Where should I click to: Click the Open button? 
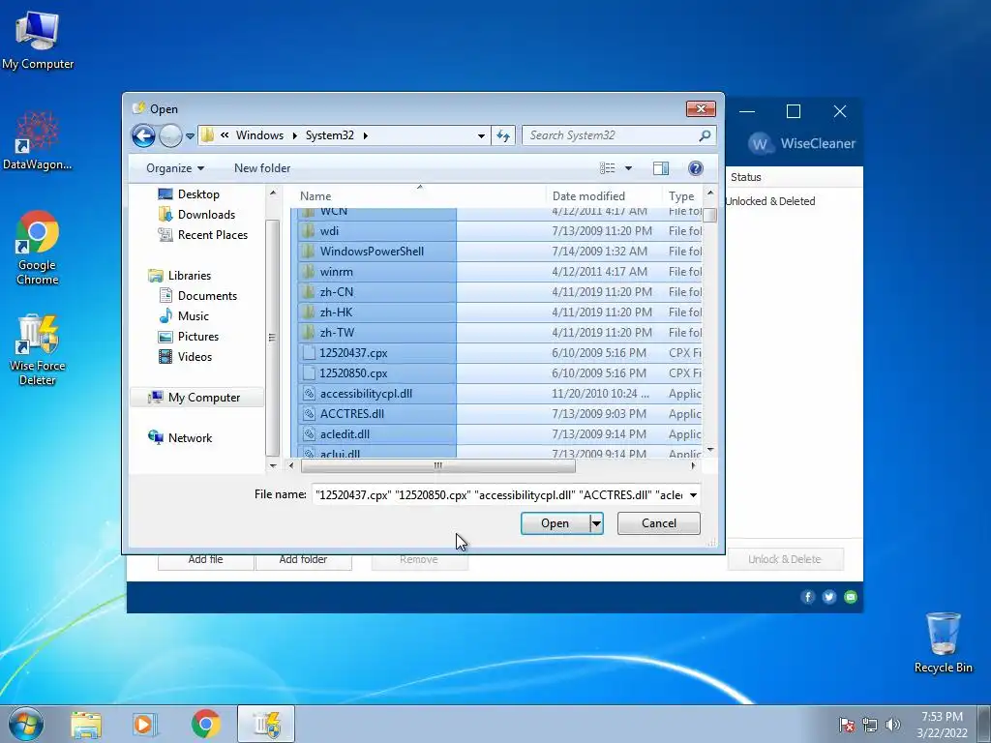point(555,523)
